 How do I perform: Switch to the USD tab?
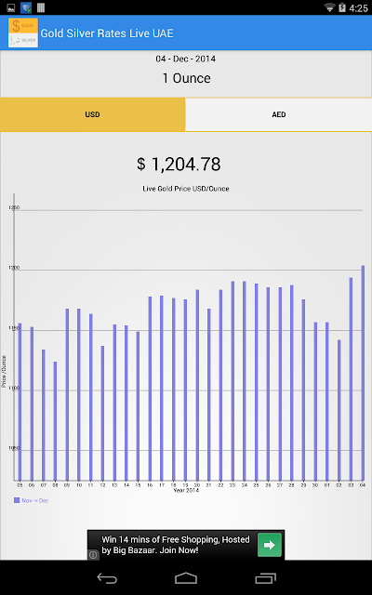click(x=93, y=114)
